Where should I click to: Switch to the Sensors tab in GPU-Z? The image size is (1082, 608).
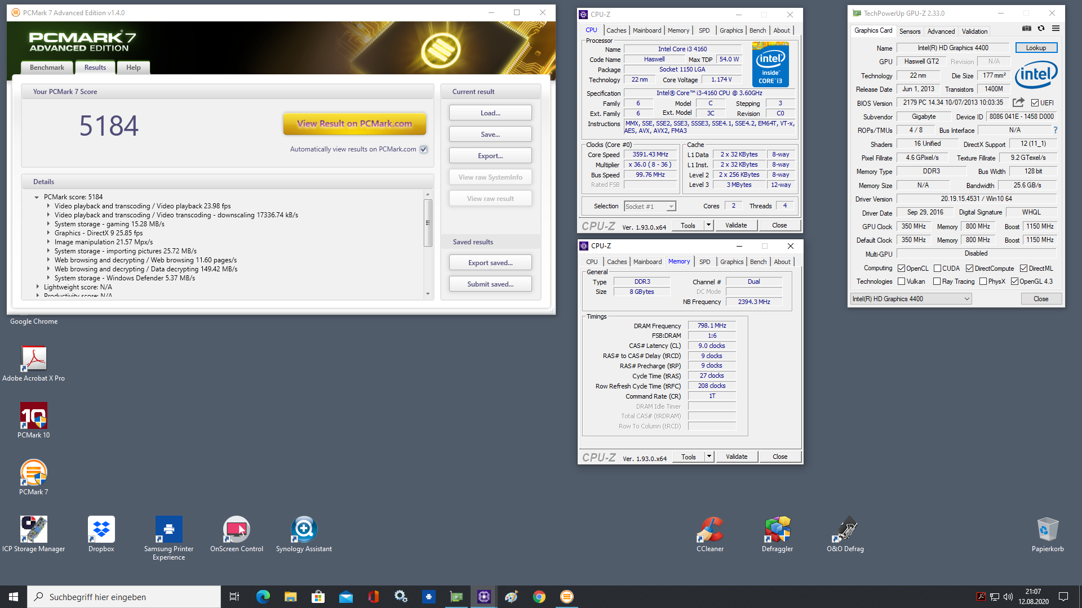click(x=910, y=32)
